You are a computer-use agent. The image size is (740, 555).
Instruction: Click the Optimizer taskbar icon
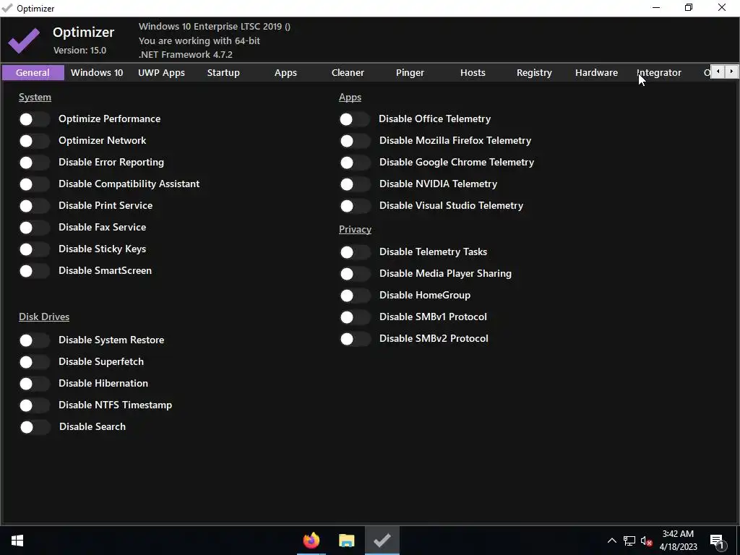point(382,541)
